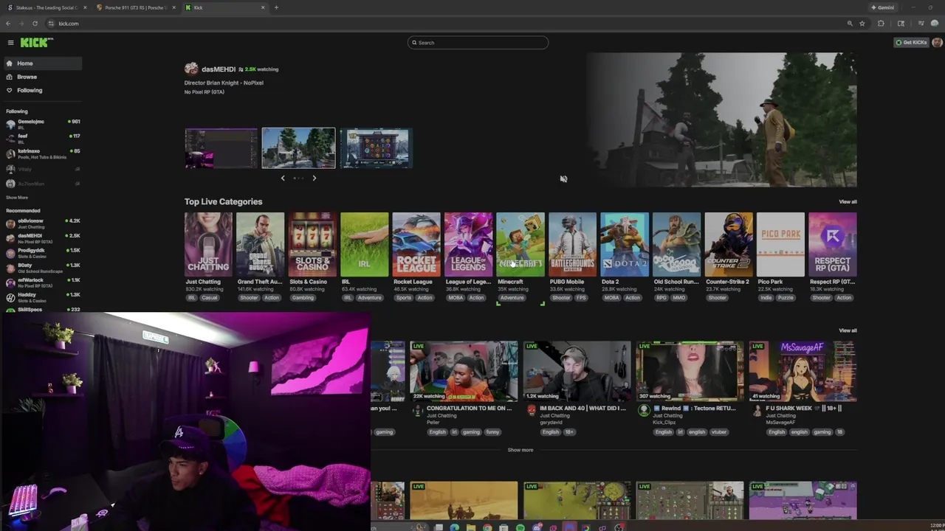Select the first featured stream thumbnail

[221, 148]
